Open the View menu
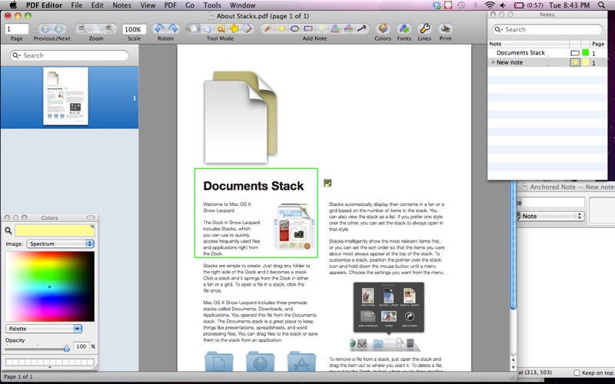The image size is (615, 384). point(148,5)
